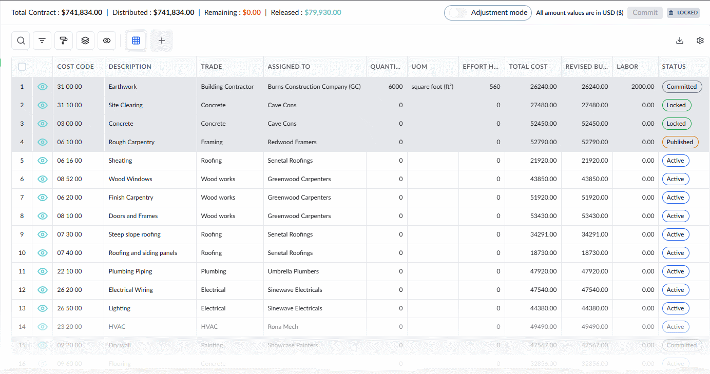
Task: Click the Commit button
Action: tap(645, 12)
